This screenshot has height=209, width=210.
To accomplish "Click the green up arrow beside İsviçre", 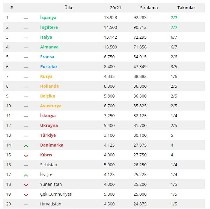I will [26, 175].
